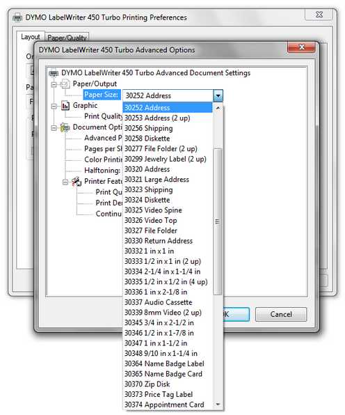Screen dimensions: 345x415
Task: Choose 30335 1/2 in x 1/2 in (4 up)
Action: [x=168, y=282]
